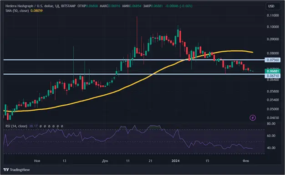Click the 21 date axis label
The width and height of the screenshot is (285, 175).
coord(150,161)
